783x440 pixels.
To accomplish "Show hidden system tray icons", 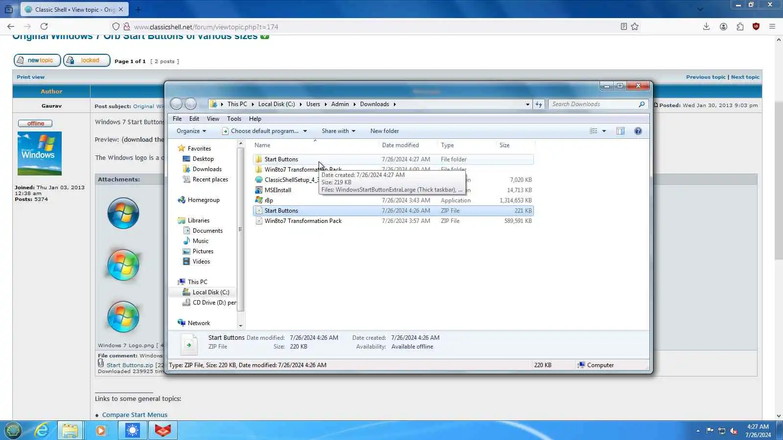I will coord(698,431).
